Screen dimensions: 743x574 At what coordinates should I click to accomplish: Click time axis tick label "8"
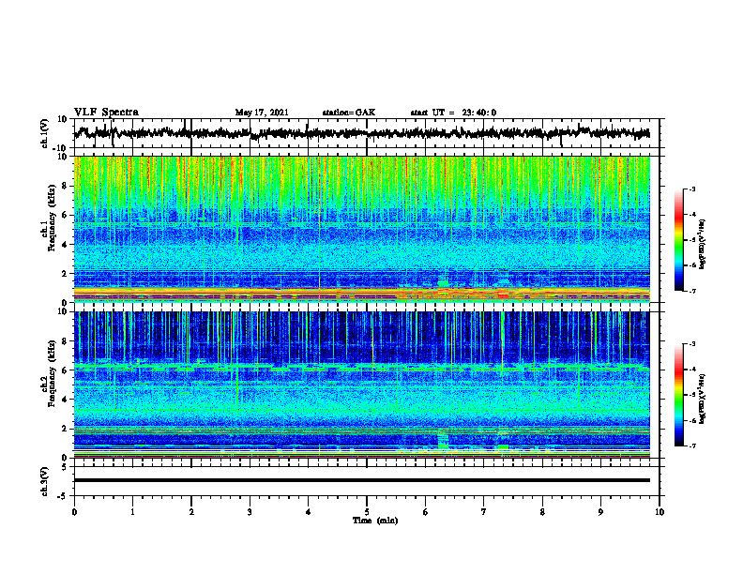[542, 512]
